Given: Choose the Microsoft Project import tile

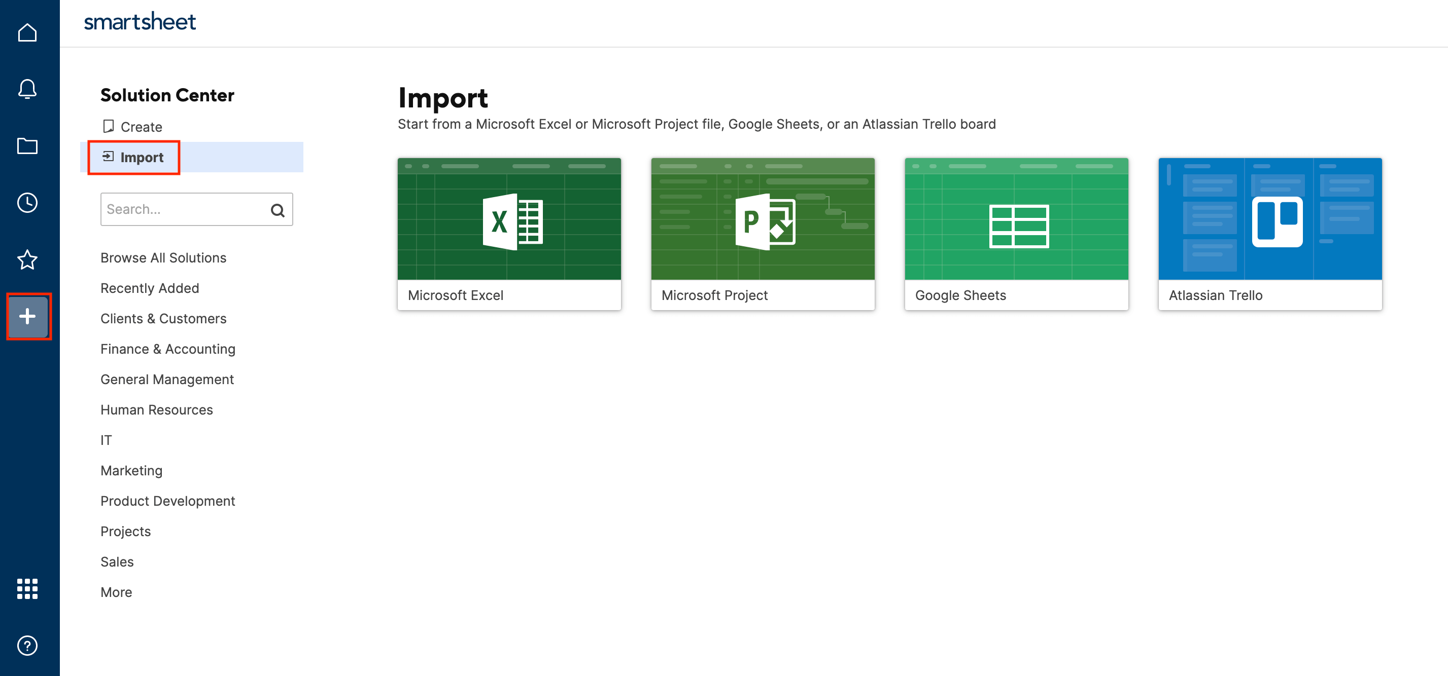Looking at the screenshot, I should [762, 234].
